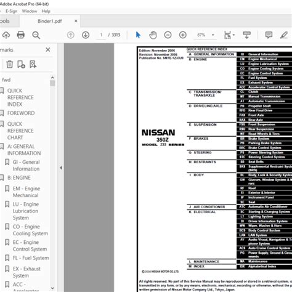Click the fwd bookmark entry

pos(6,79)
